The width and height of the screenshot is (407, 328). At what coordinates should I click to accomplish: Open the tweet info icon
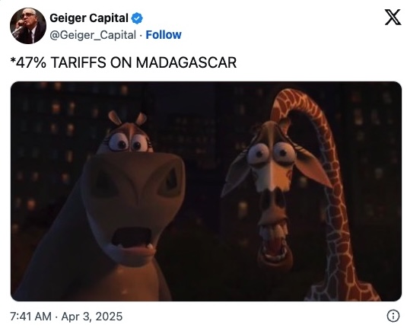pos(393,316)
